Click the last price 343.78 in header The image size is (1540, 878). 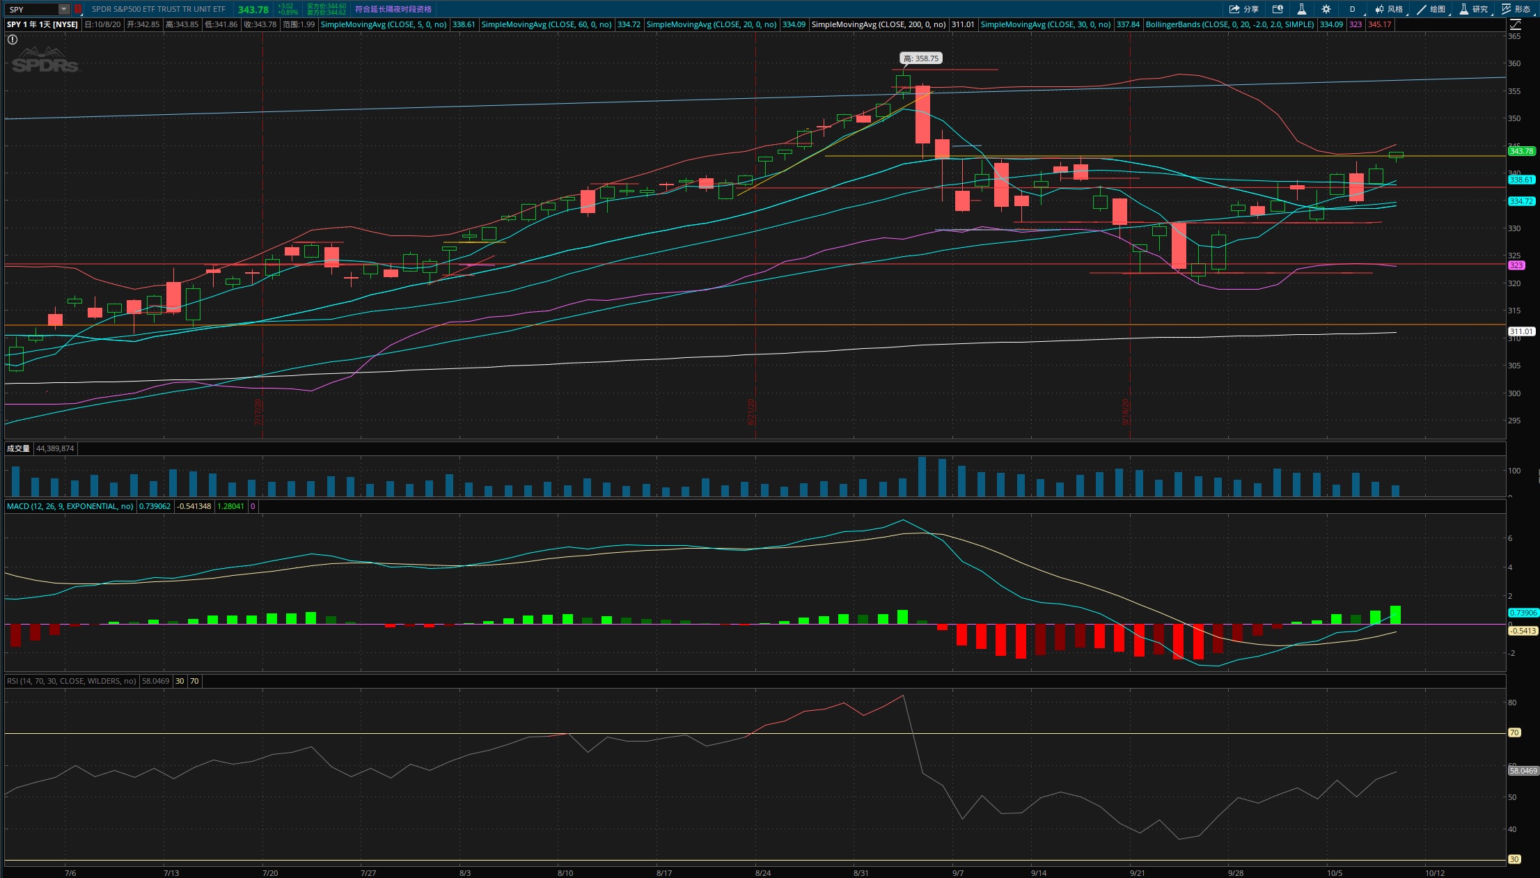253,9
